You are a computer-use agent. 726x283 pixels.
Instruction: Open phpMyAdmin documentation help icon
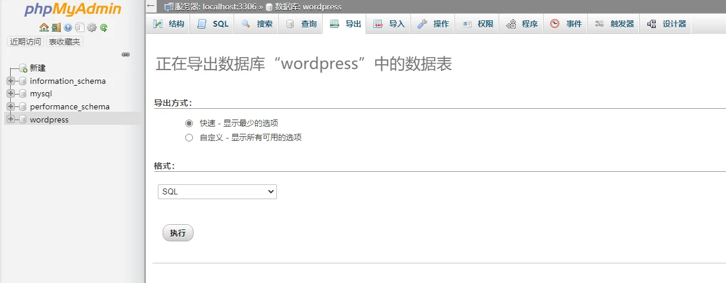(x=68, y=27)
